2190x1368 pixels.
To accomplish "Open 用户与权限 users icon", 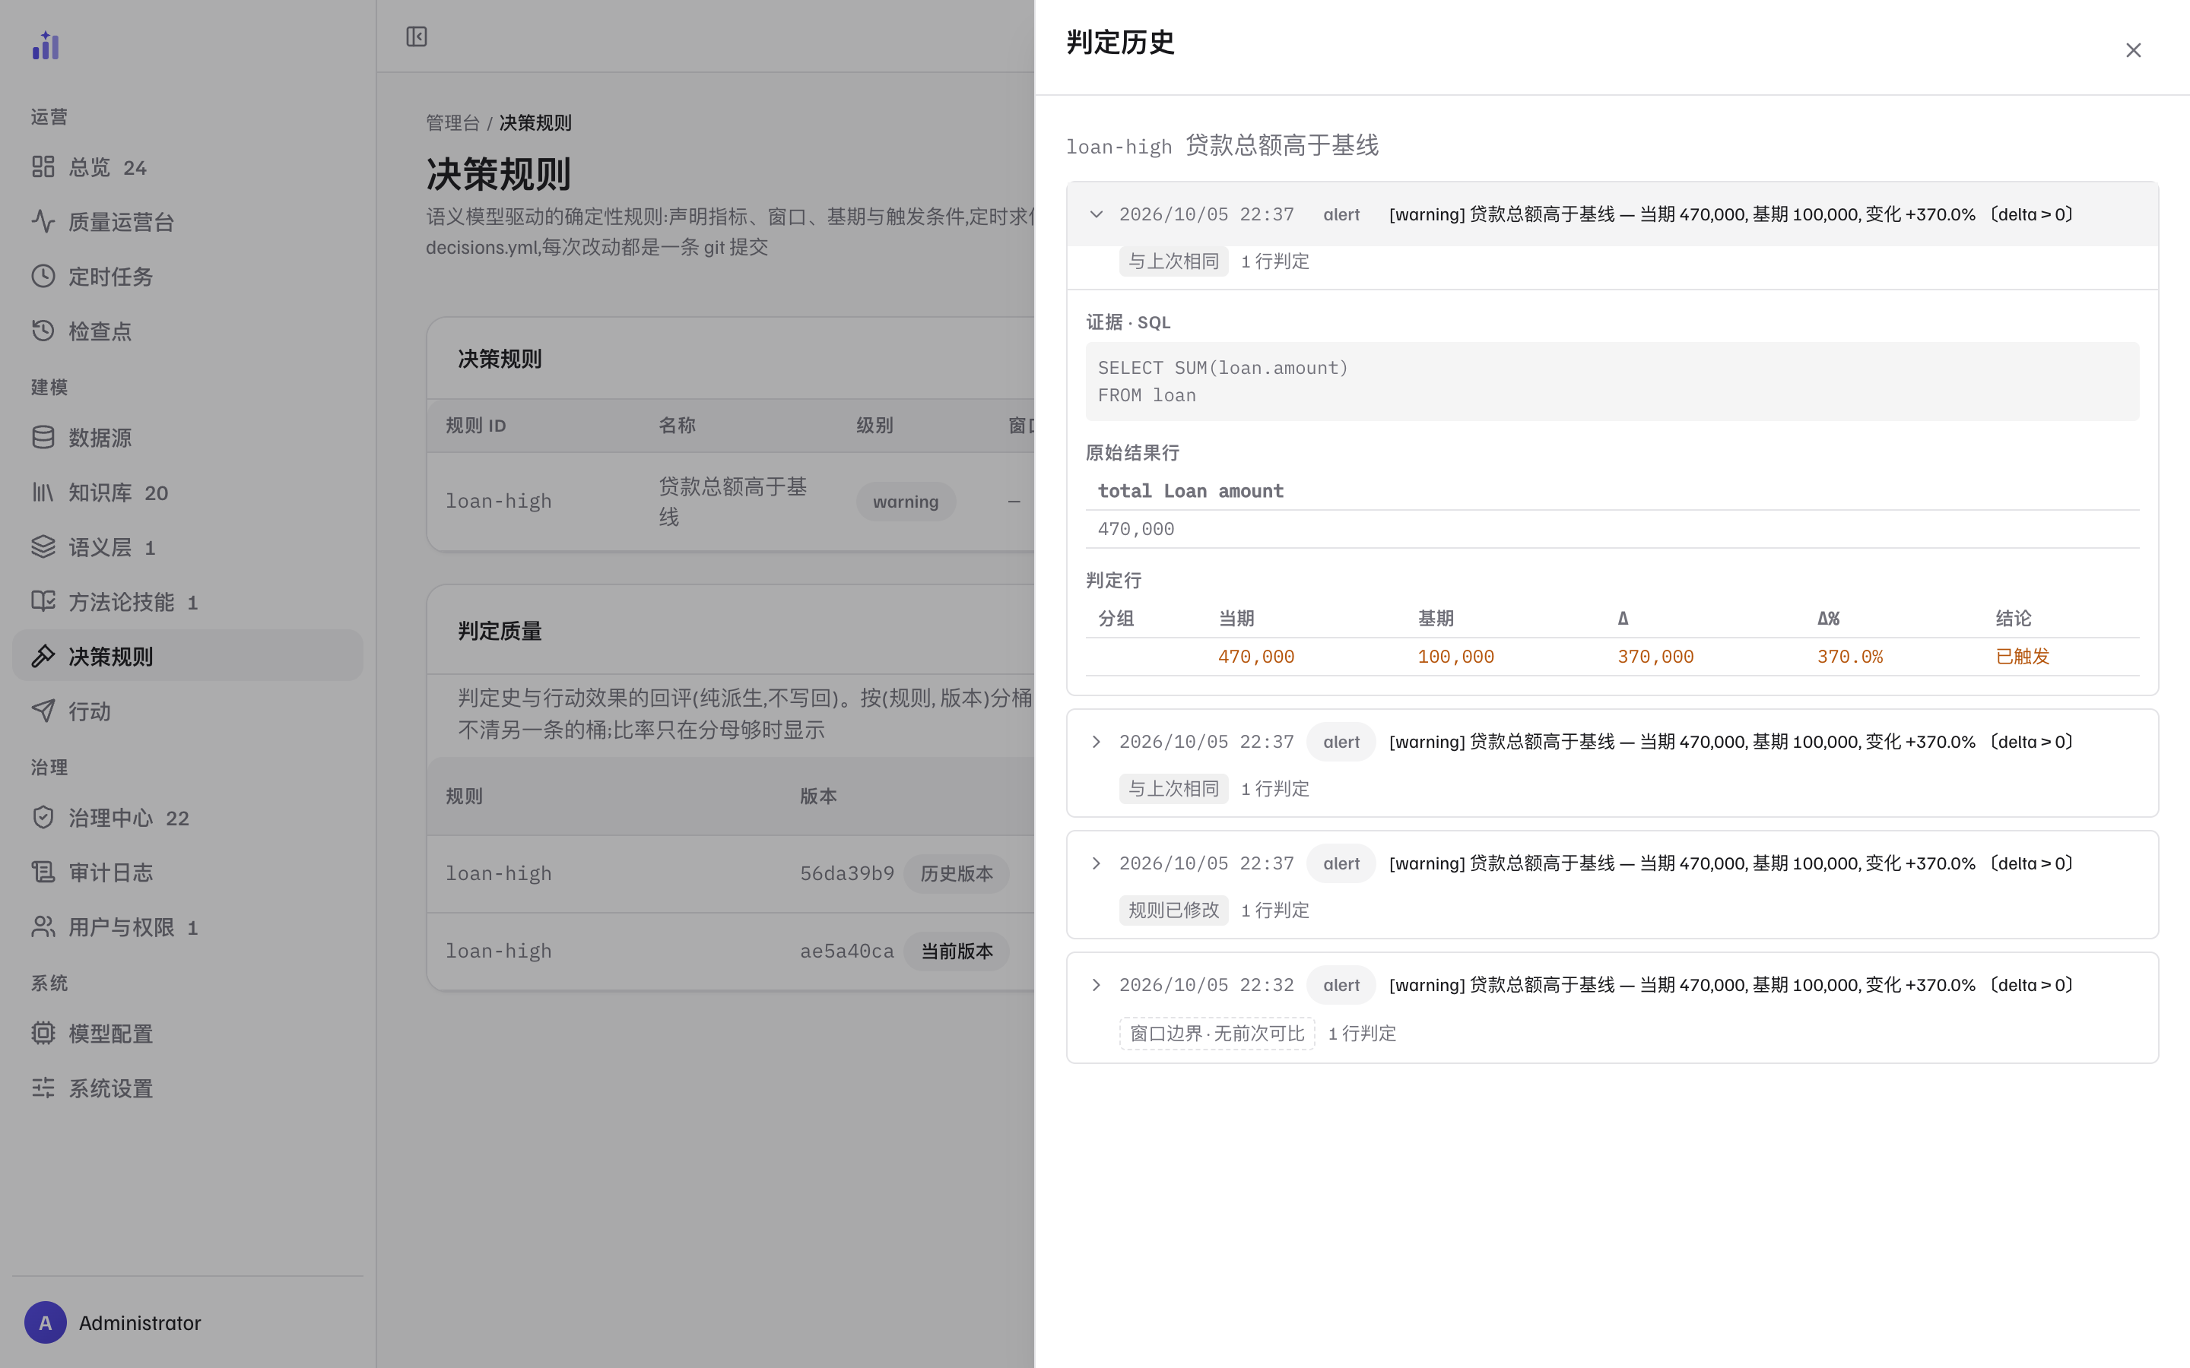I will 43,926.
